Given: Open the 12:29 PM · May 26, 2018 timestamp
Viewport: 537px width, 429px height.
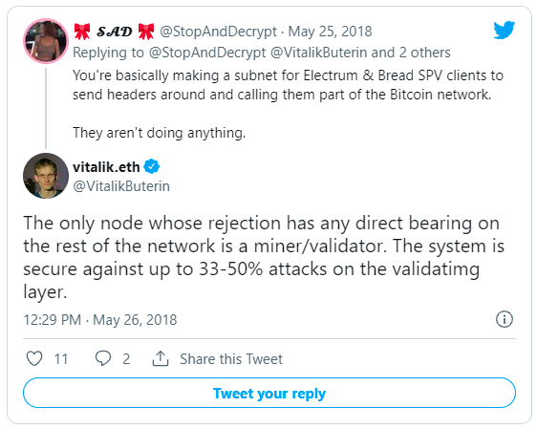Looking at the screenshot, I should click(100, 320).
